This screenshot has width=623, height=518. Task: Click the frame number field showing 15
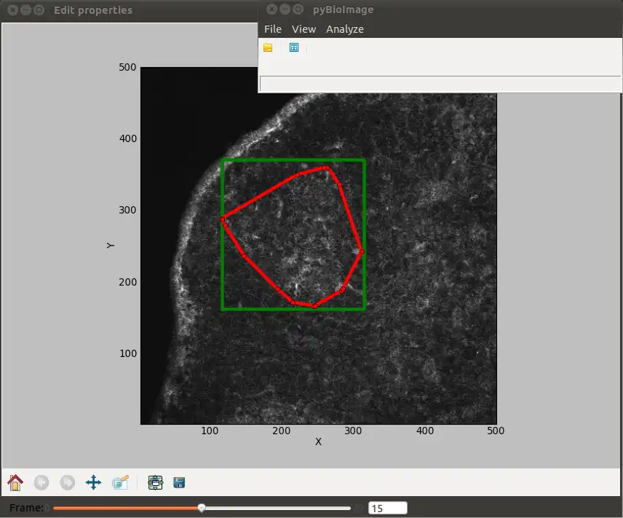tap(387, 508)
